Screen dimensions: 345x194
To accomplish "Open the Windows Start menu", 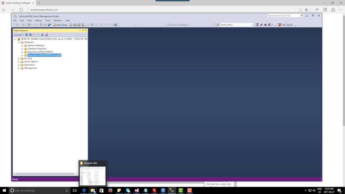I will tap(4, 190).
